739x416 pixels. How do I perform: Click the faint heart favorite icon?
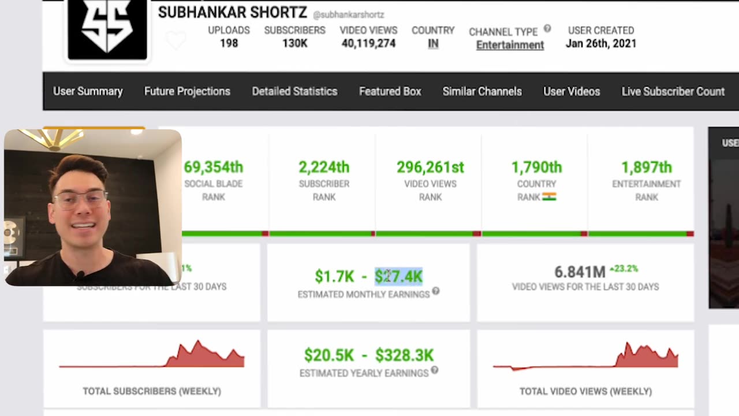(176, 40)
